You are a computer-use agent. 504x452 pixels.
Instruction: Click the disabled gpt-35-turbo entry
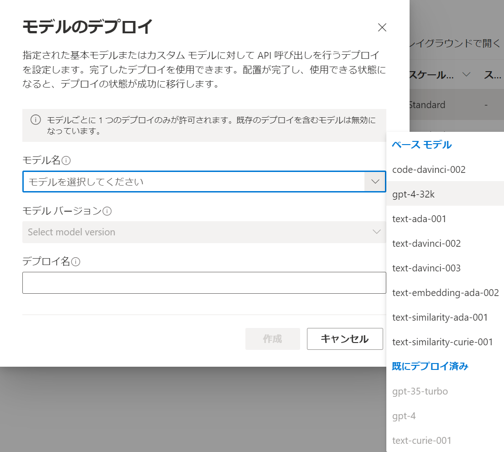445,391
